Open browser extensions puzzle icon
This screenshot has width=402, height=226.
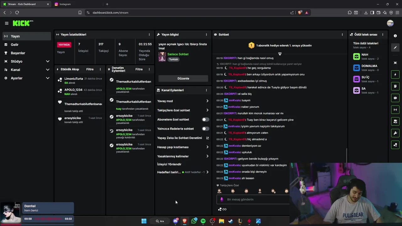coord(350,13)
